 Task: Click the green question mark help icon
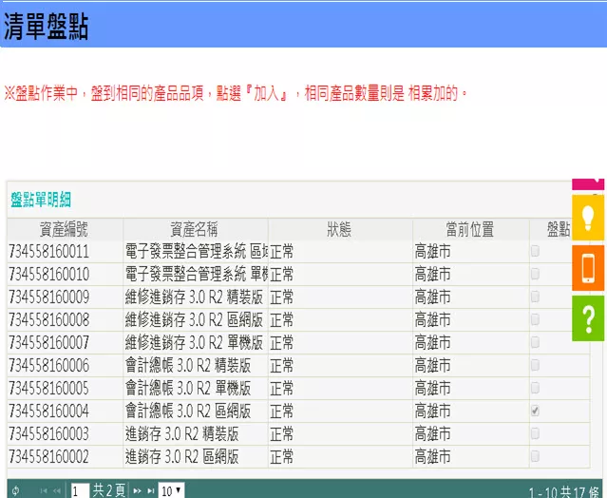(588, 319)
